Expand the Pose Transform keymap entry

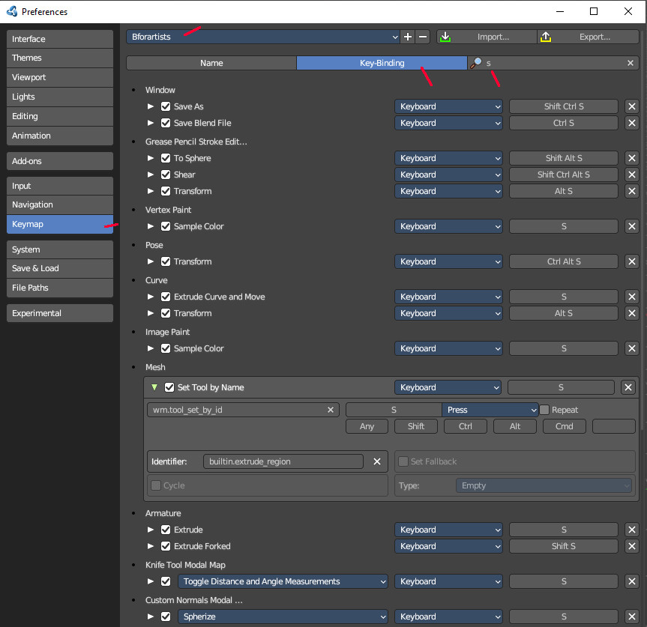point(151,261)
